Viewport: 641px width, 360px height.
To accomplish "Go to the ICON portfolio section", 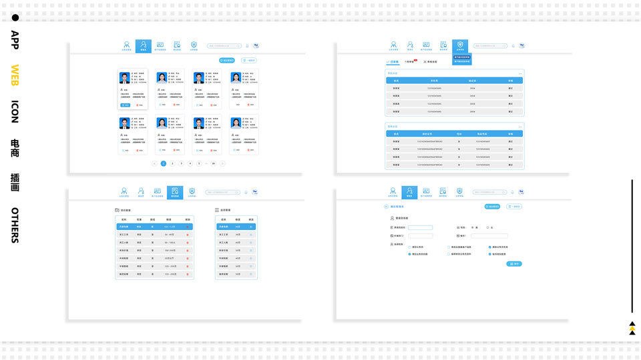I will click(x=15, y=111).
